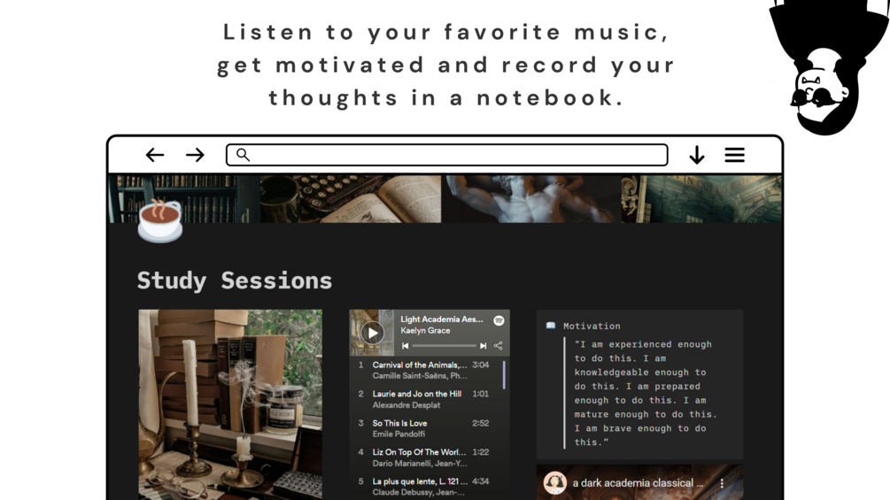
Task: Open the Spotify logo link
Action: coord(499,321)
